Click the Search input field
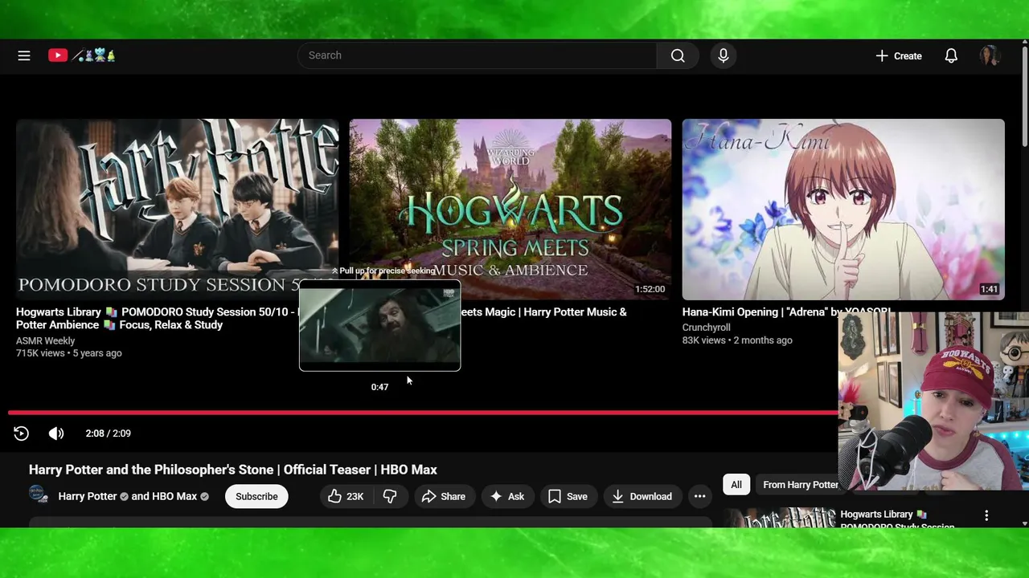 478,55
